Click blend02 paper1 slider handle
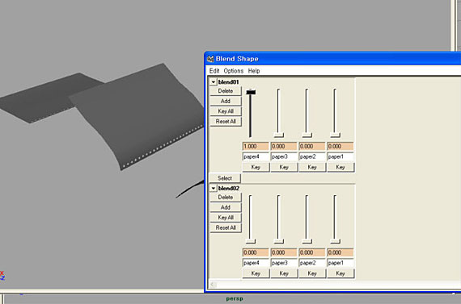 tap(335, 241)
